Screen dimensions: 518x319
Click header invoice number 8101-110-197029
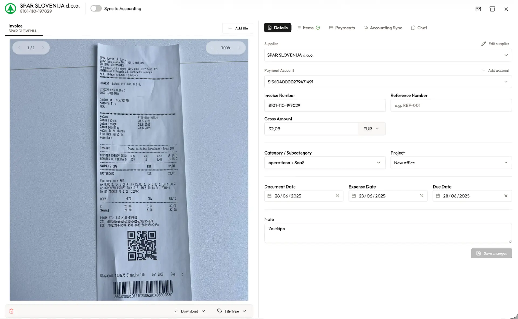[36, 11]
